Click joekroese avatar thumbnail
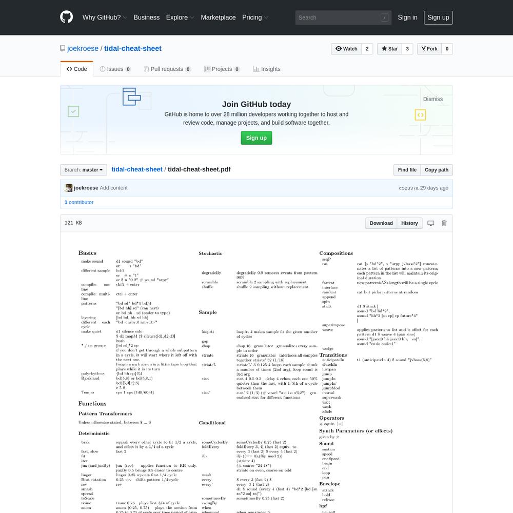The image size is (513, 513). click(x=69, y=188)
